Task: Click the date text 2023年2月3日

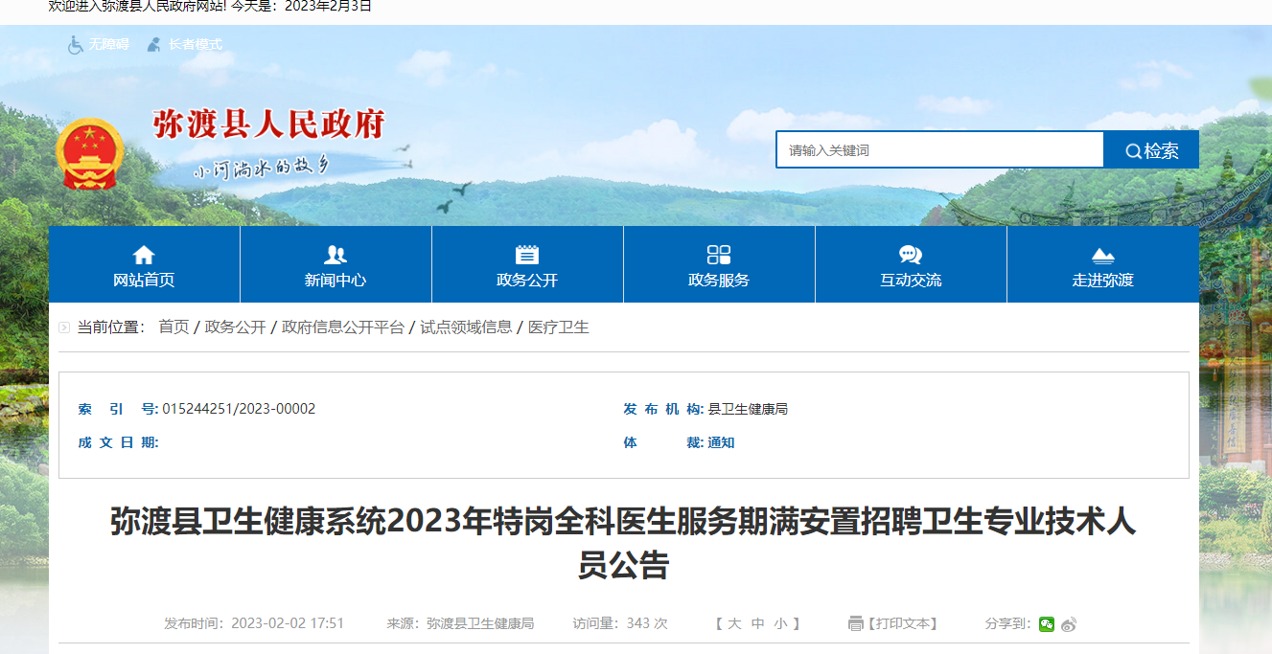Action: coord(328,7)
